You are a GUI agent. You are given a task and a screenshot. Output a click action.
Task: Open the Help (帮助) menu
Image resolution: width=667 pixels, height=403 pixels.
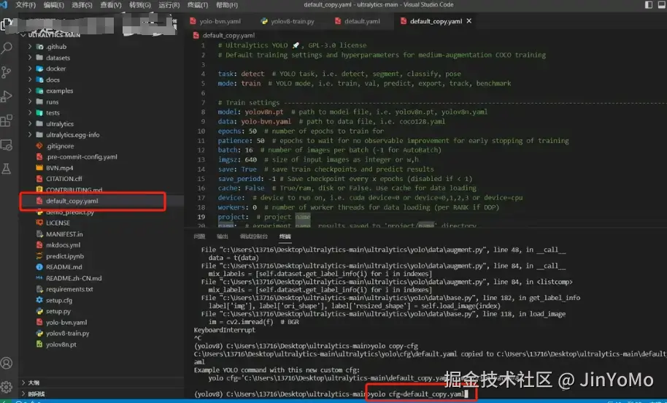227,5
